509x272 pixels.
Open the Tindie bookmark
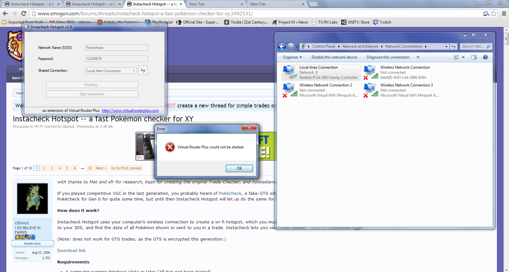[x=246, y=22]
